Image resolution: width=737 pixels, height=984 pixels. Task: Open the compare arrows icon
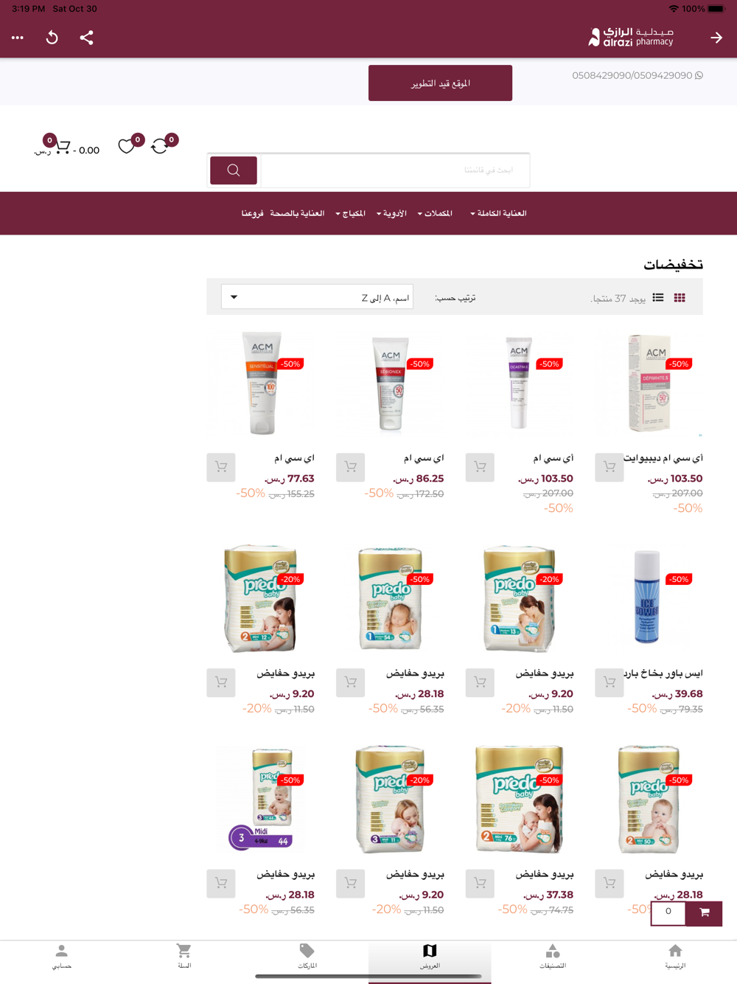click(x=159, y=146)
